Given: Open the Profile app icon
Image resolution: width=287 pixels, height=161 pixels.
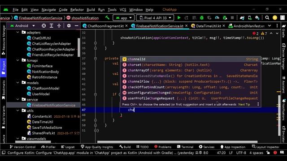Looking at the screenshot, I should point(217,18).
